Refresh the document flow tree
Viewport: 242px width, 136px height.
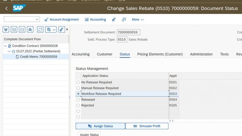tap(40, 30)
